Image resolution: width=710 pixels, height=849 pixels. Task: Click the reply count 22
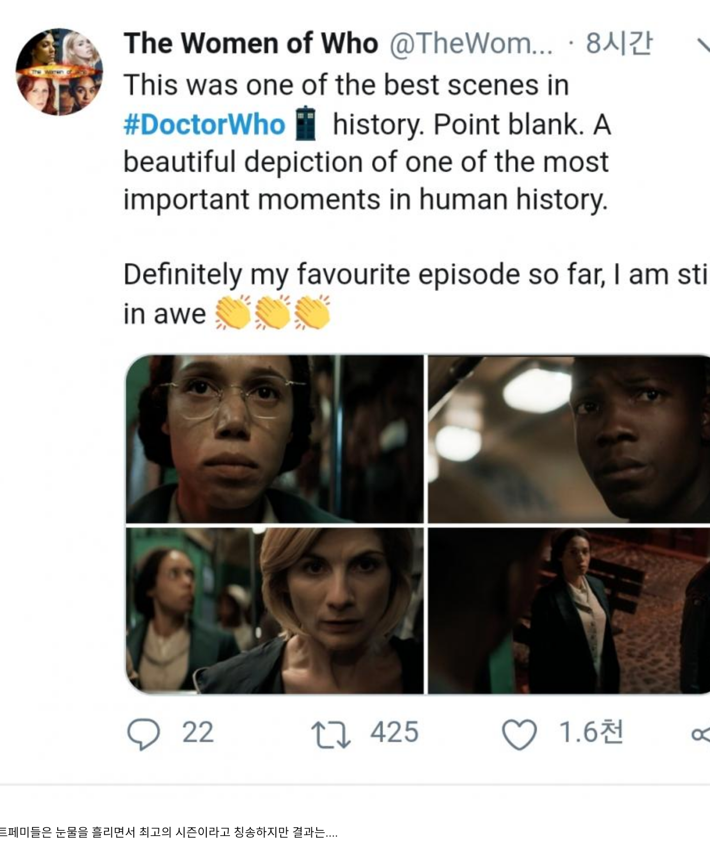(198, 732)
